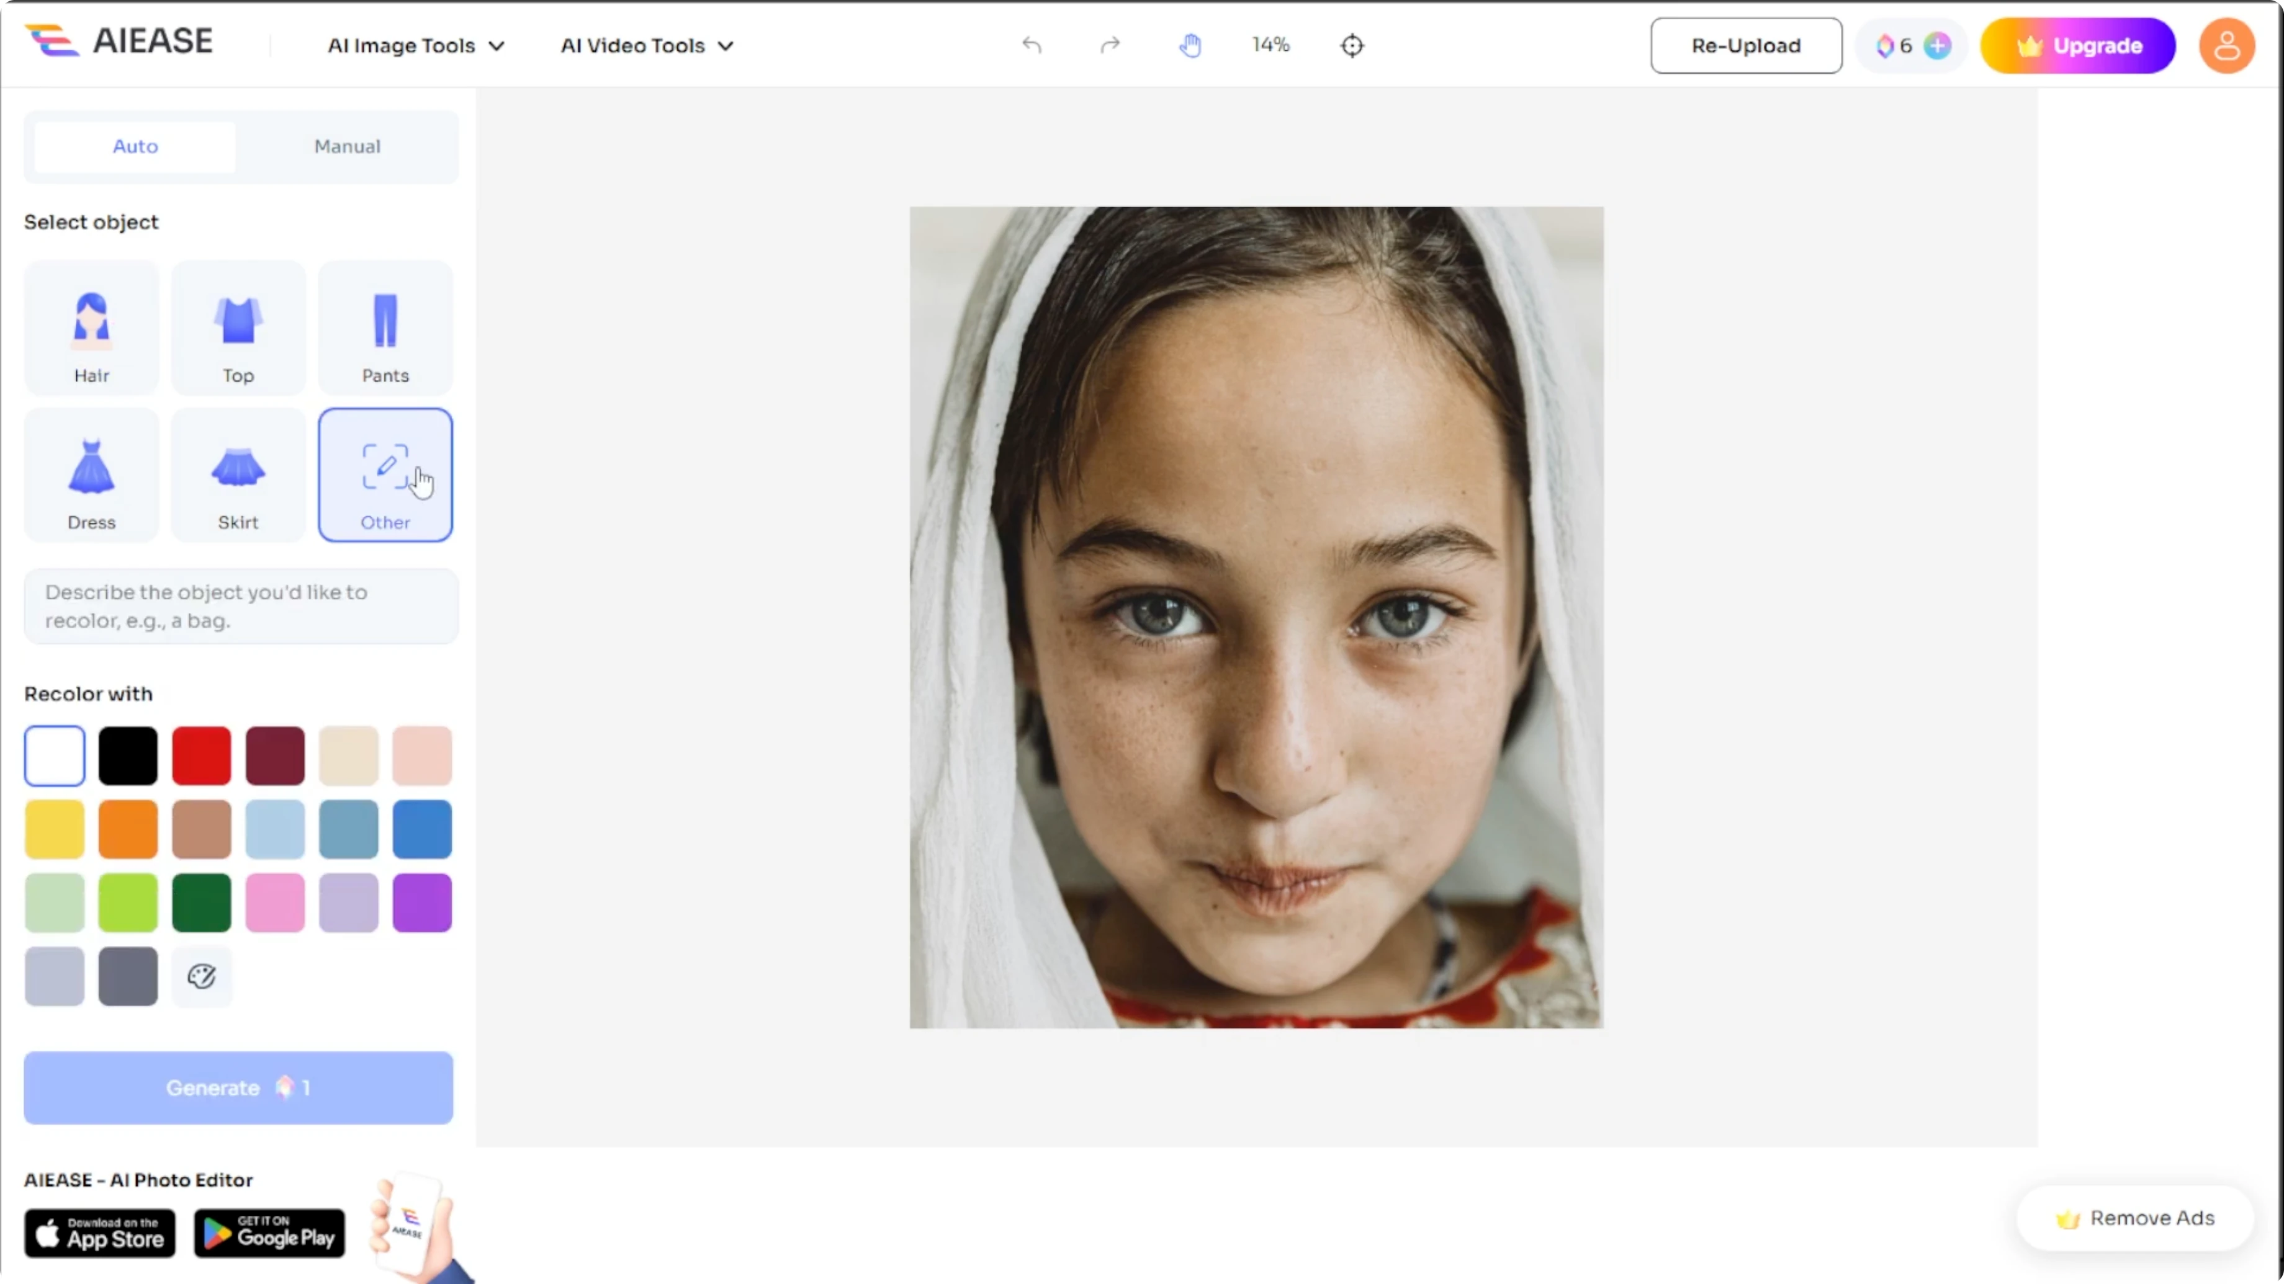Image resolution: width=2284 pixels, height=1284 pixels.
Task: Select the Top clothing object
Action: coord(238,328)
